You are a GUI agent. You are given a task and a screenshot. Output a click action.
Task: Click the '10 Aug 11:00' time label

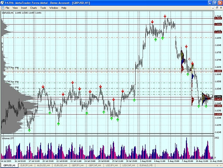(x=202, y=161)
